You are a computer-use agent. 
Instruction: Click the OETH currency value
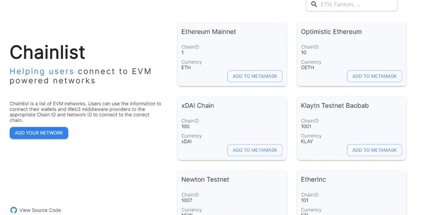[307, 68]
